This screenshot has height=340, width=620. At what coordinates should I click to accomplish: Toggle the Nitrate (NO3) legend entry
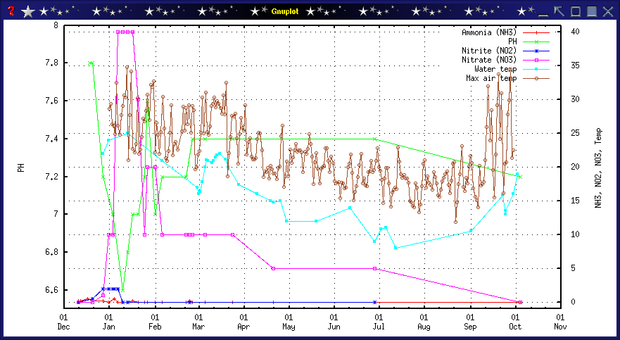click(488, 60)
